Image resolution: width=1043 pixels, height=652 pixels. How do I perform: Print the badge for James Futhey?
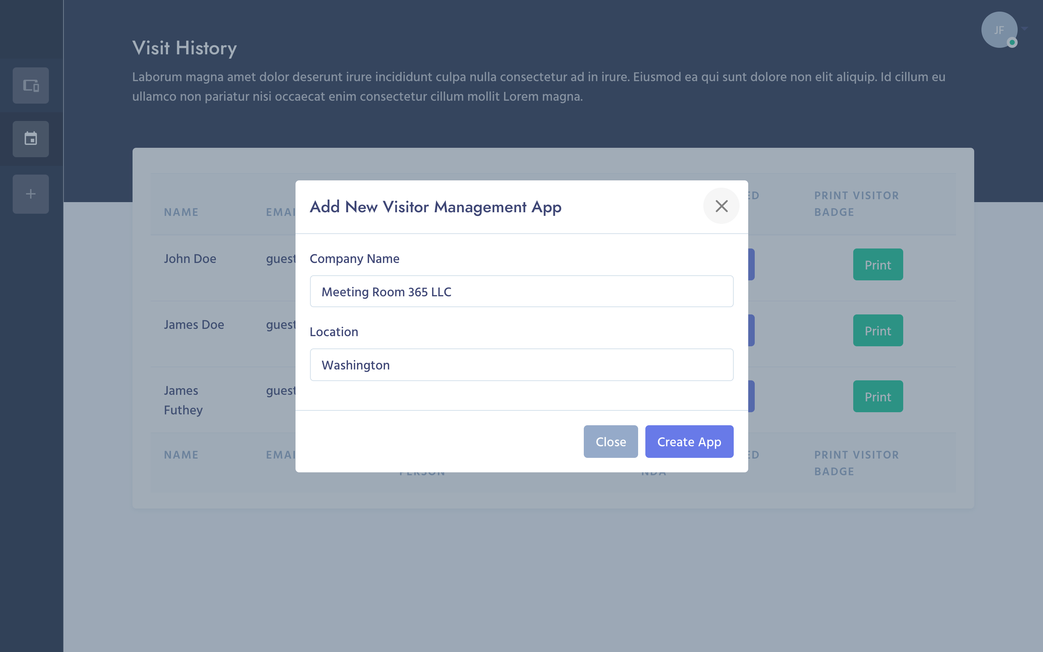(x=878, y=396)
